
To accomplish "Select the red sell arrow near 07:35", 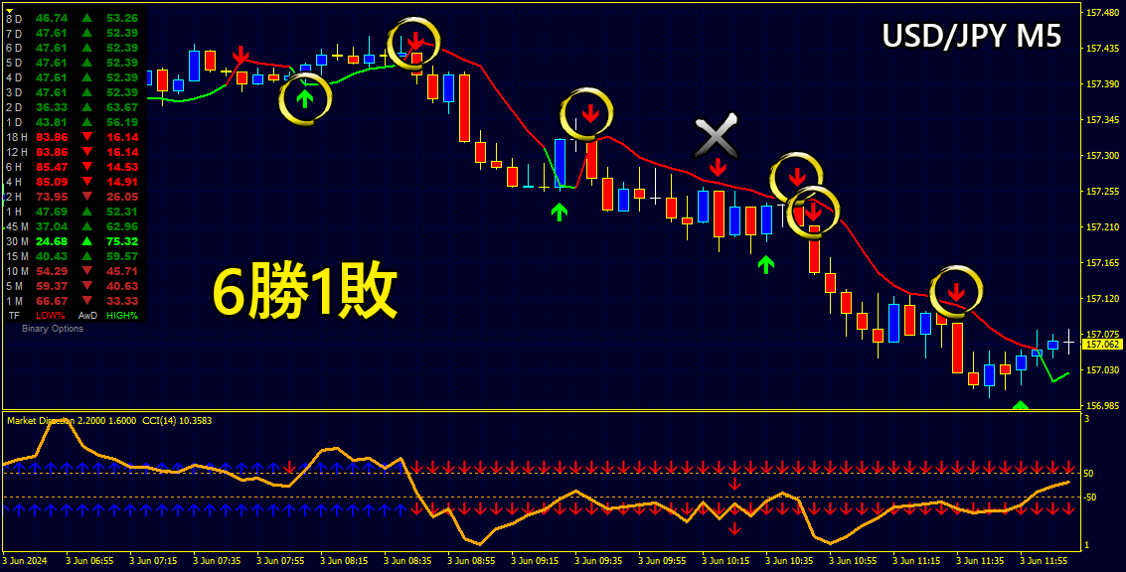I will (x=241, y=56).
